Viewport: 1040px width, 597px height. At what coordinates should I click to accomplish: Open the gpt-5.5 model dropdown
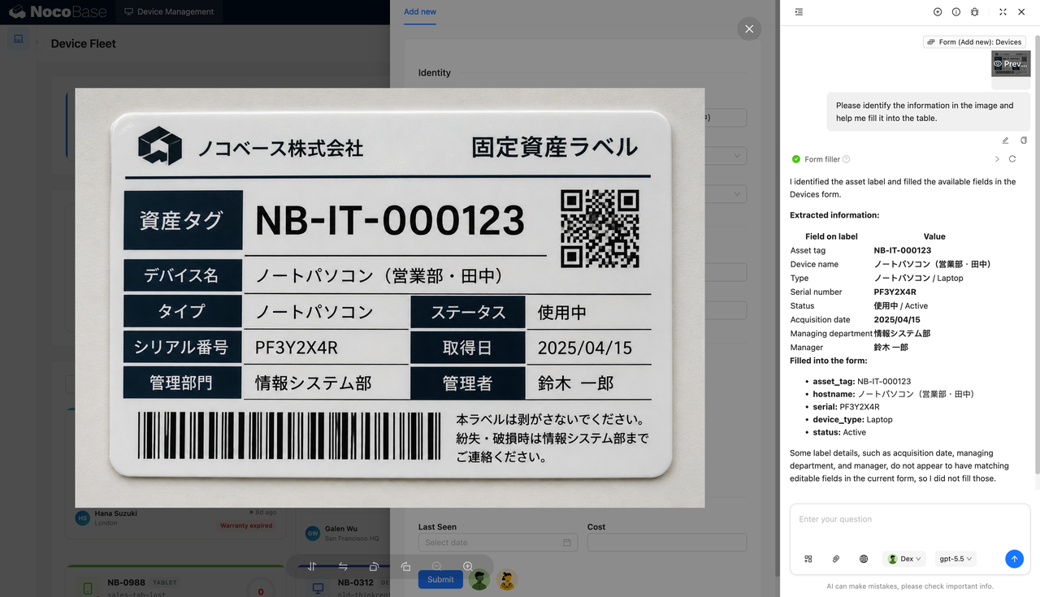click(955, 559)
